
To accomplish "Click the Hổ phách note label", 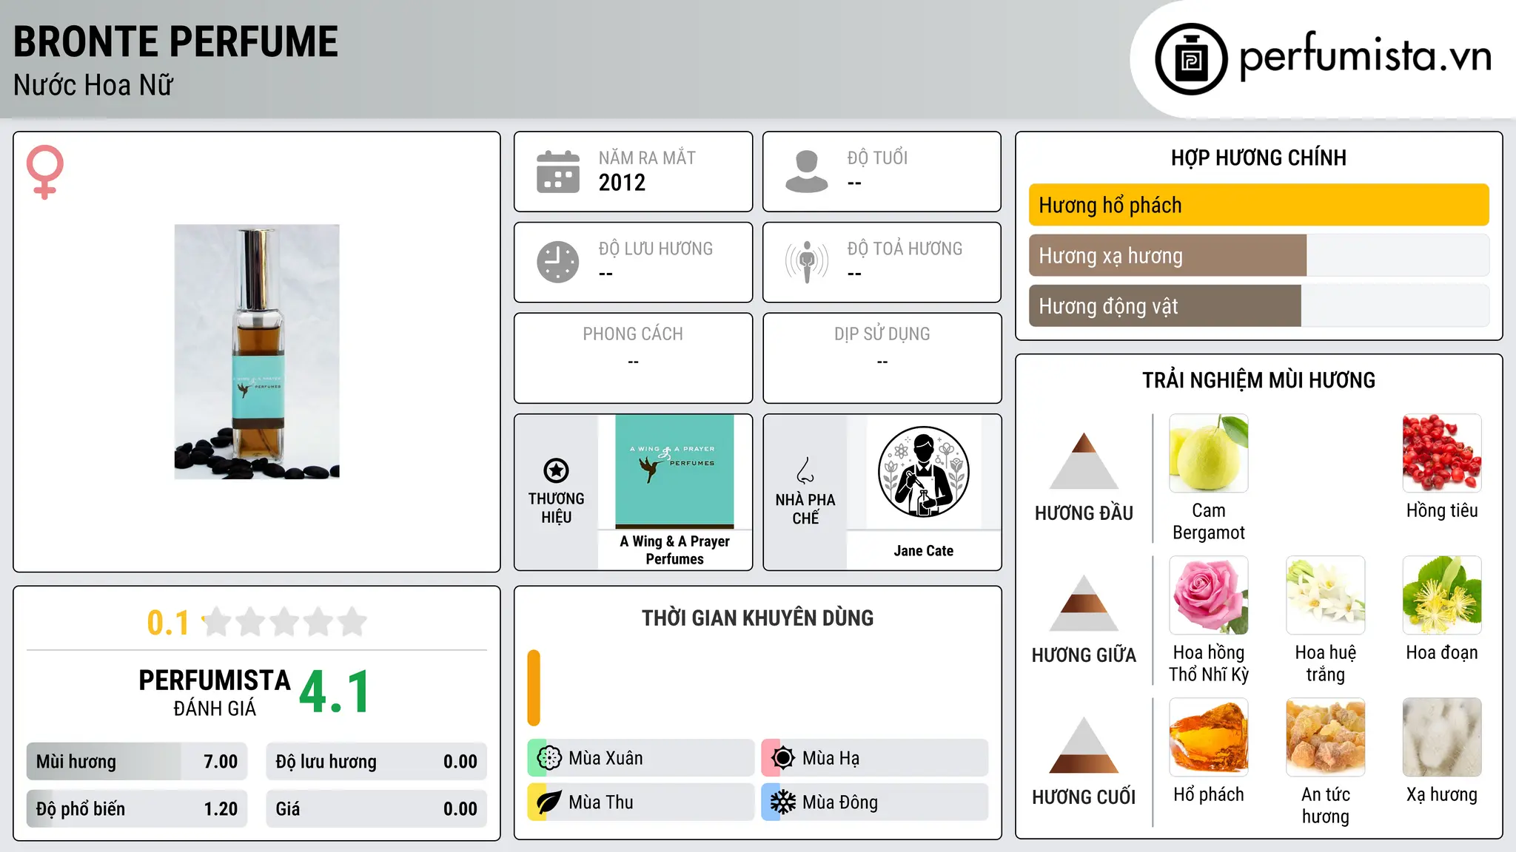I will 1209,794.
